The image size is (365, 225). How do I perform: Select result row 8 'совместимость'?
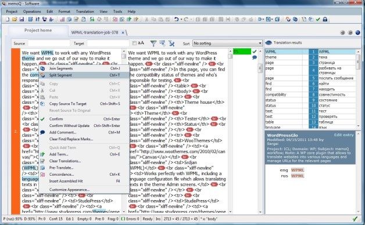pos(310,95)
